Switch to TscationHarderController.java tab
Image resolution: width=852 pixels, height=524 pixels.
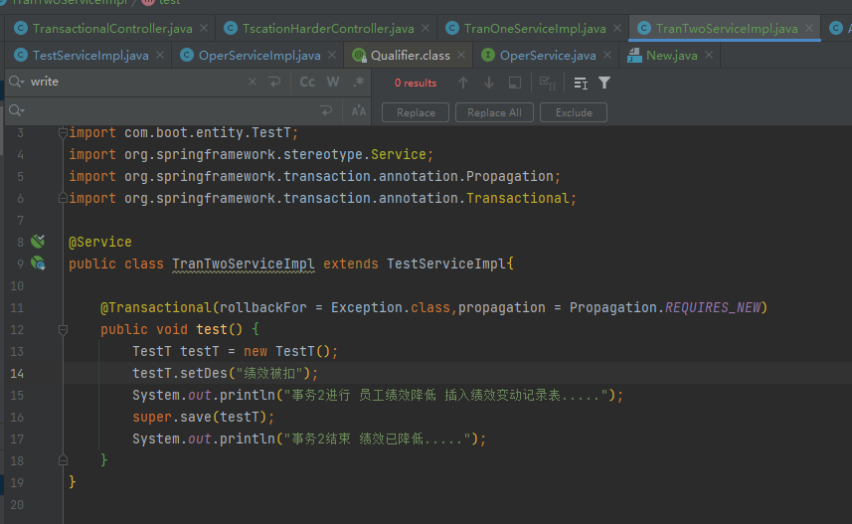click(x=328, y=28)
